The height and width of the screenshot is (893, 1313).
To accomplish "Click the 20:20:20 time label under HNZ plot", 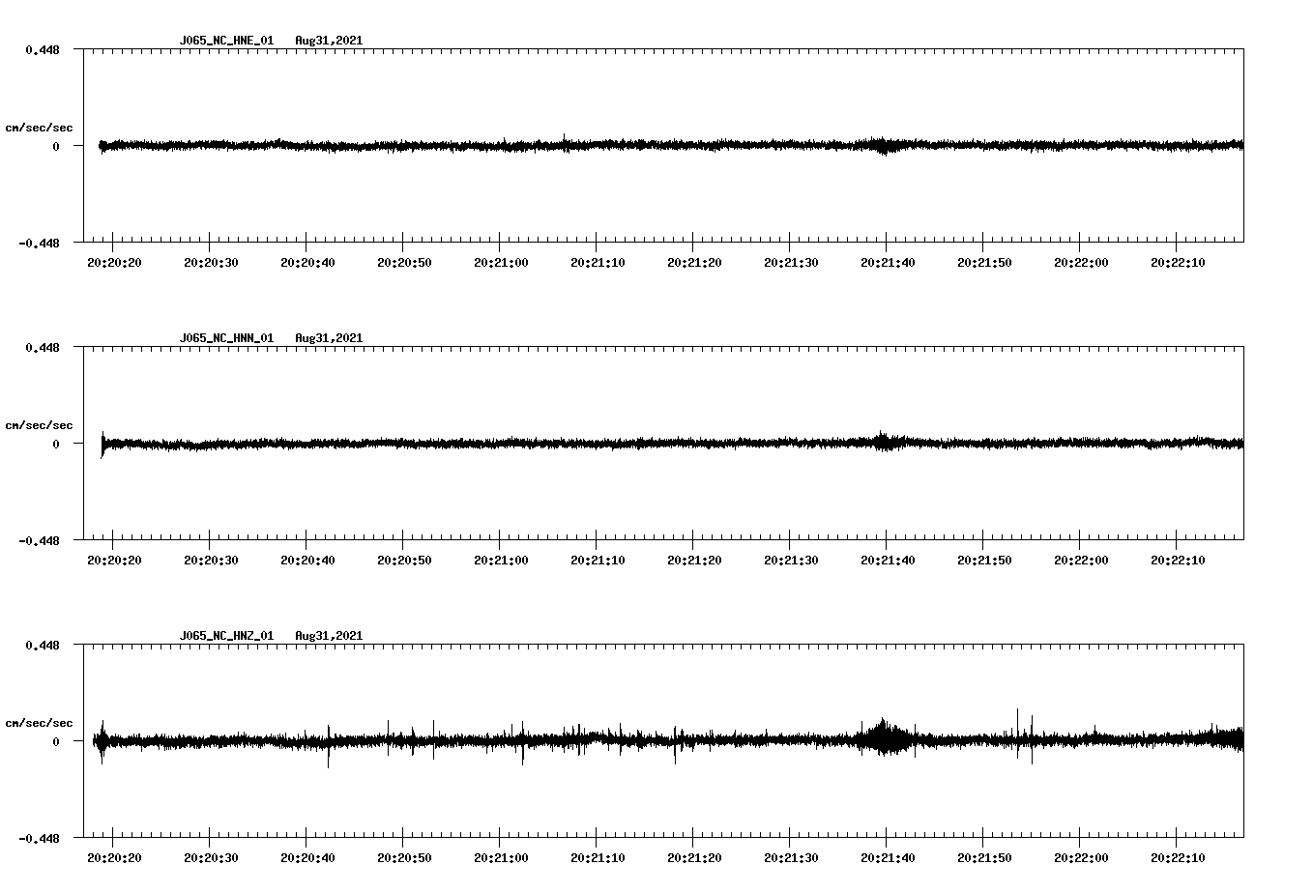I will (x=114, y=858).
